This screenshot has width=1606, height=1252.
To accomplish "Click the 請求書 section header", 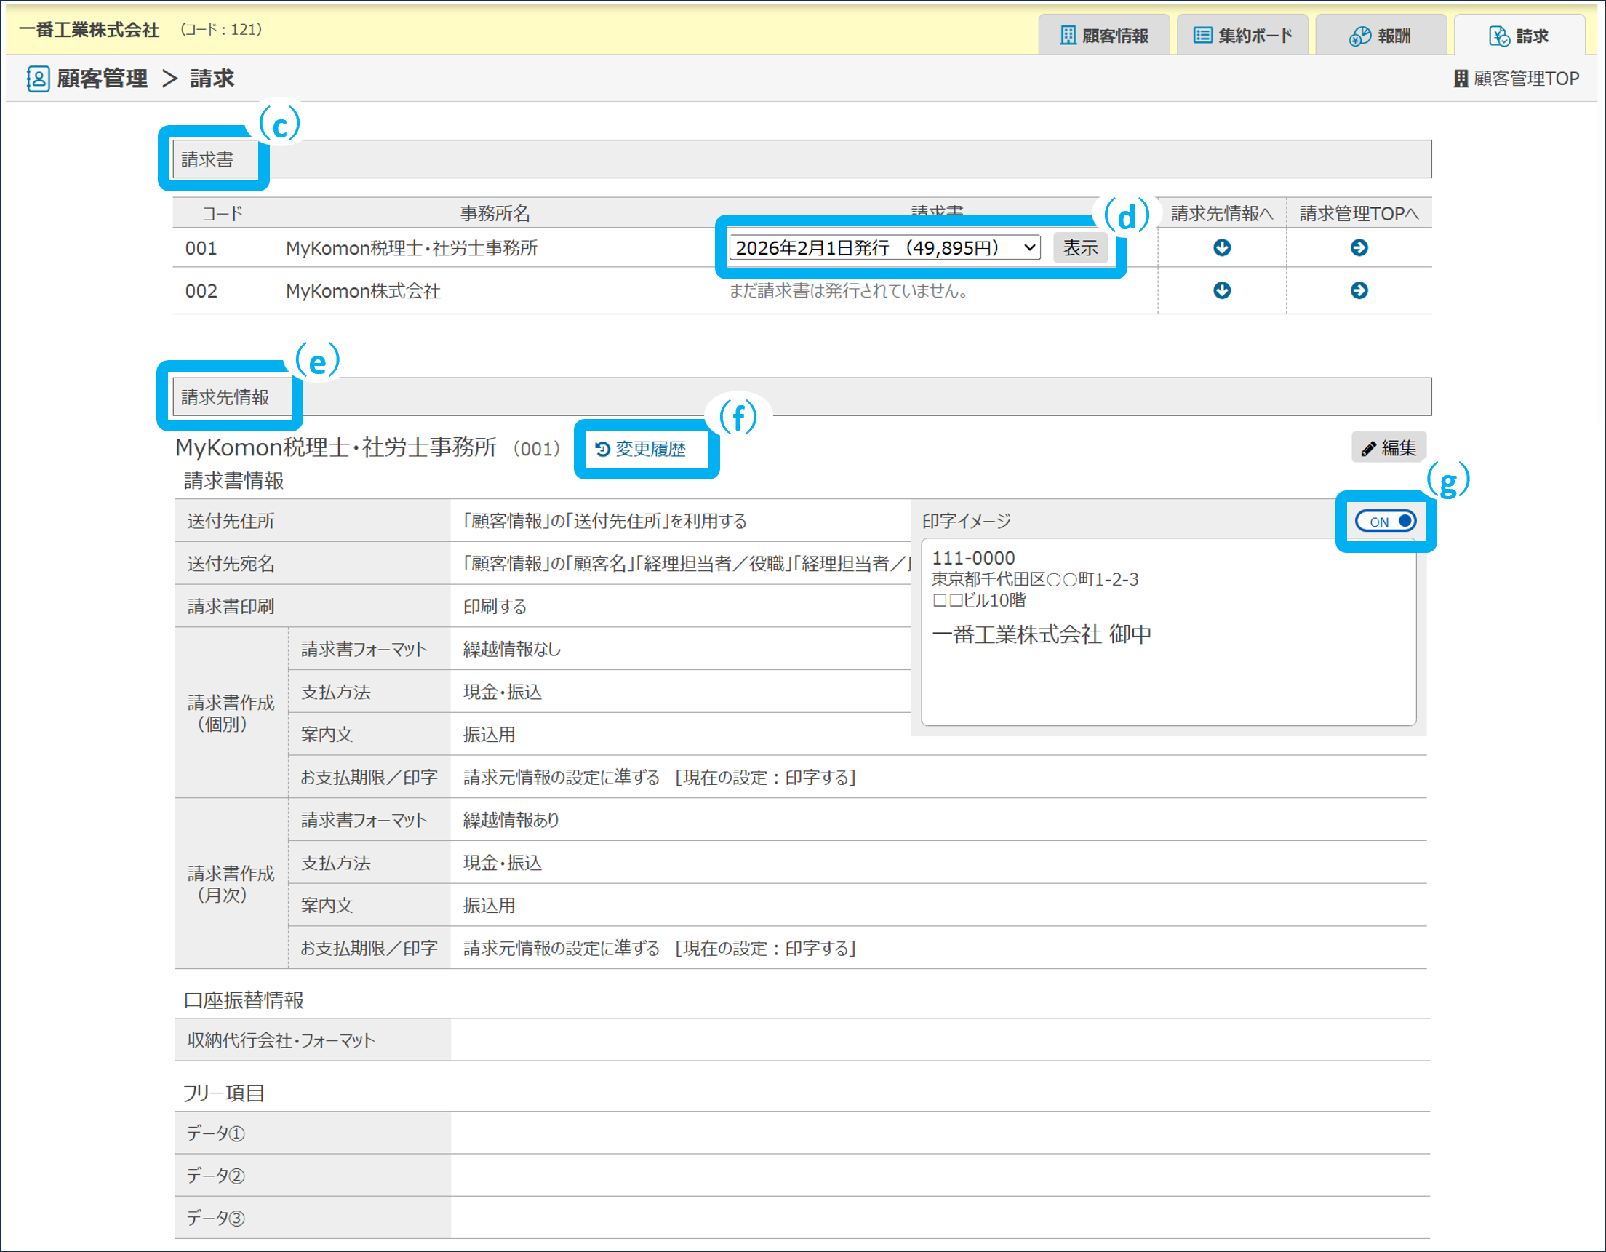I will tap(208, 159).
